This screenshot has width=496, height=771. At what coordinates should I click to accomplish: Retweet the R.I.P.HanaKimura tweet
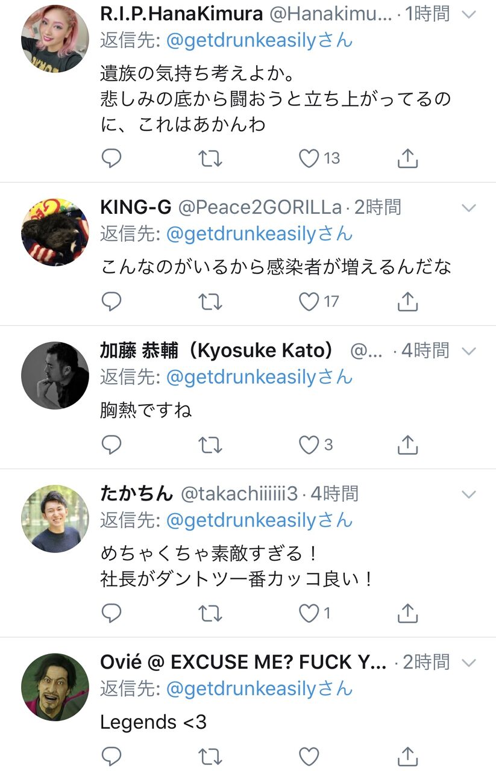coord(210,158)
